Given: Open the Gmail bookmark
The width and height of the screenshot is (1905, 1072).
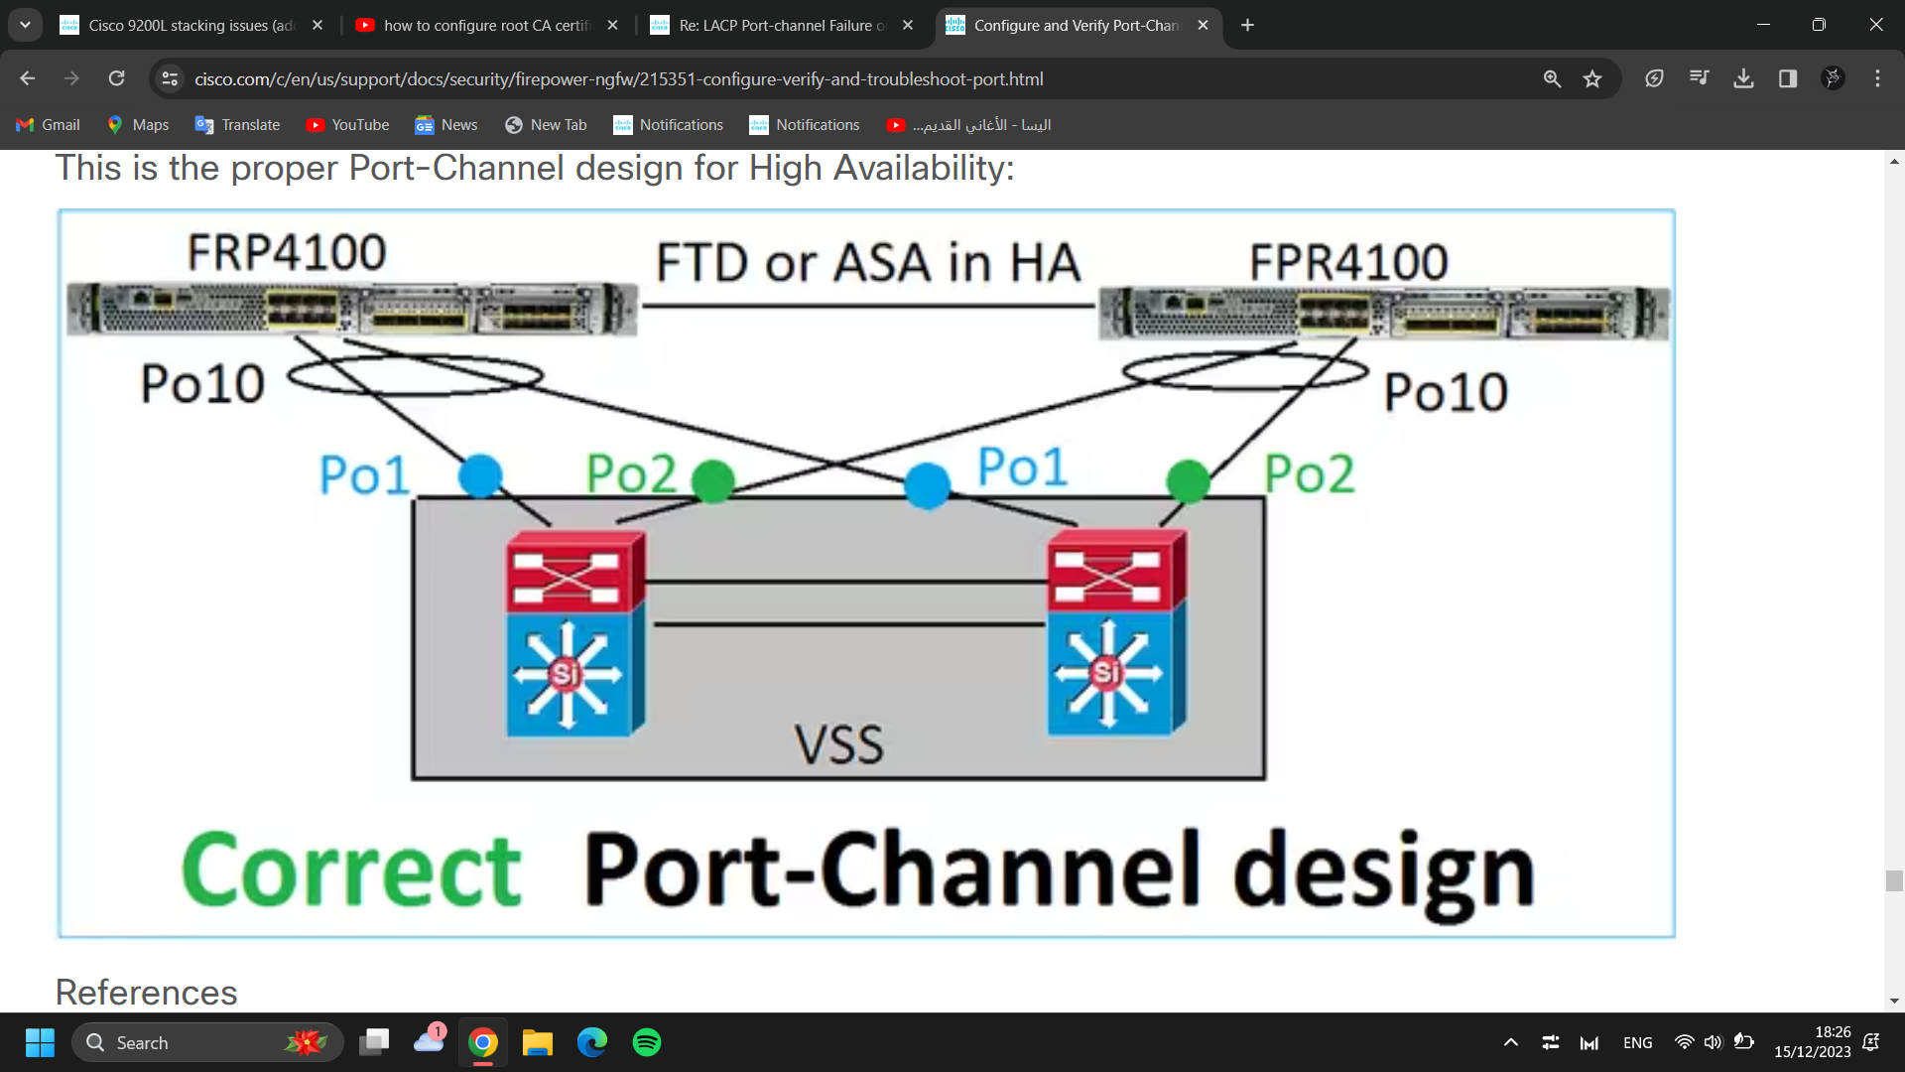Looking at the screenshot, I should tap(48, 124).
